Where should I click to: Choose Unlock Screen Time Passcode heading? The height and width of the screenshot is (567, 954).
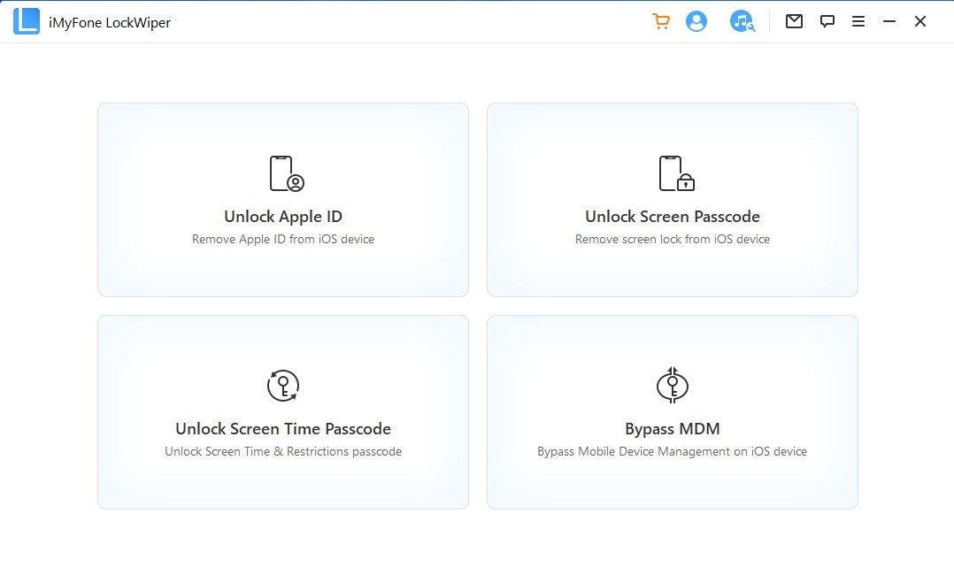[283, 429]
